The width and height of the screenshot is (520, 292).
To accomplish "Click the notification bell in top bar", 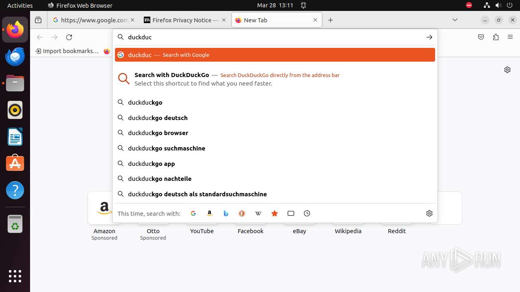I will coord(303,5).
